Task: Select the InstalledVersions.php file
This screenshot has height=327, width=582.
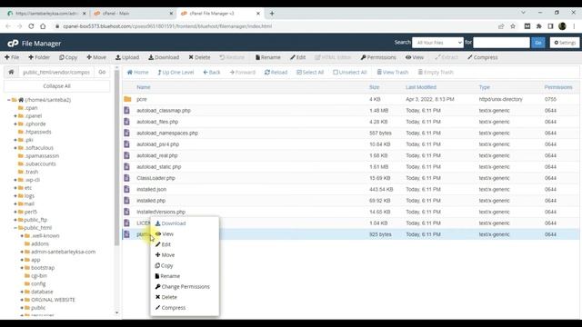Action: (x=161, y=212)
